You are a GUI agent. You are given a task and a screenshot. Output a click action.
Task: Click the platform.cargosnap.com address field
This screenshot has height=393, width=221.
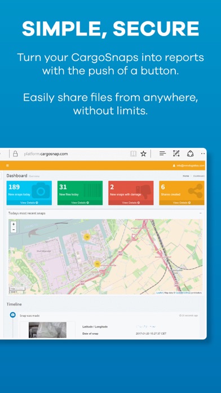click(x=46, y=154)
